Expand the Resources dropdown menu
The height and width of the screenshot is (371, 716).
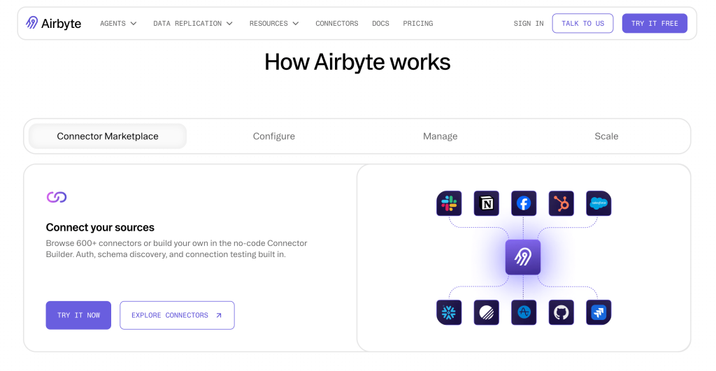[x=274, y=23]
